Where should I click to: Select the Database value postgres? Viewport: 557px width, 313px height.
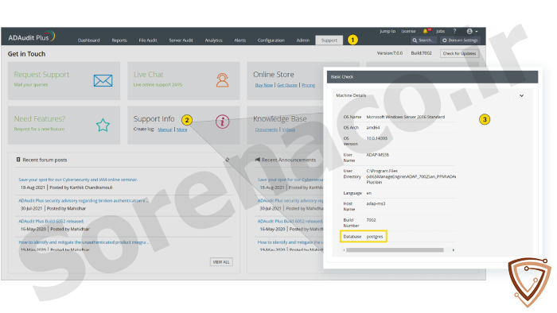[x=375, y=237]
